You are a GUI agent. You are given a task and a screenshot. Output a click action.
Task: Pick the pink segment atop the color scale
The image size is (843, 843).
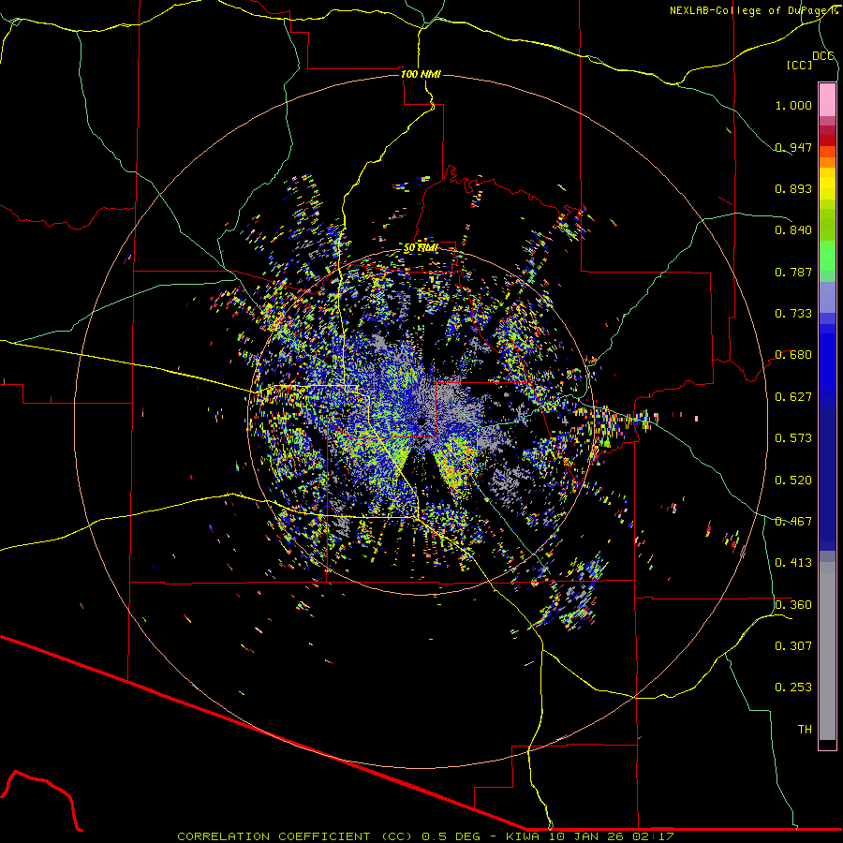pyautogui.click(x=827, y=99)
